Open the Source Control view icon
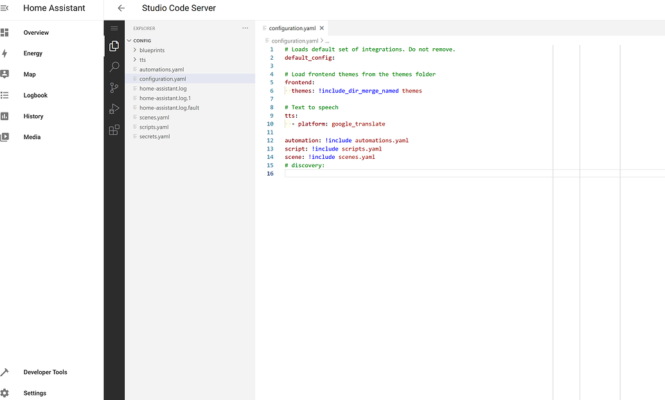The height and width of the screenshot is (400, 665). click(114, 88)
